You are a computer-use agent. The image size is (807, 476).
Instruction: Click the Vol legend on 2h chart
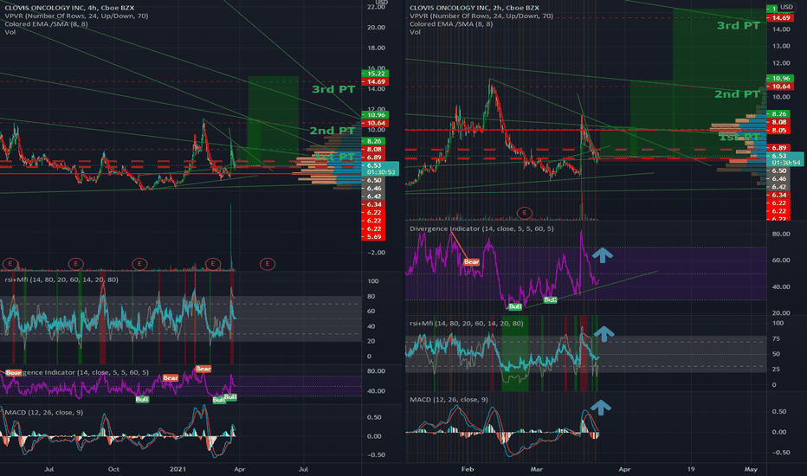coord(416,32)
